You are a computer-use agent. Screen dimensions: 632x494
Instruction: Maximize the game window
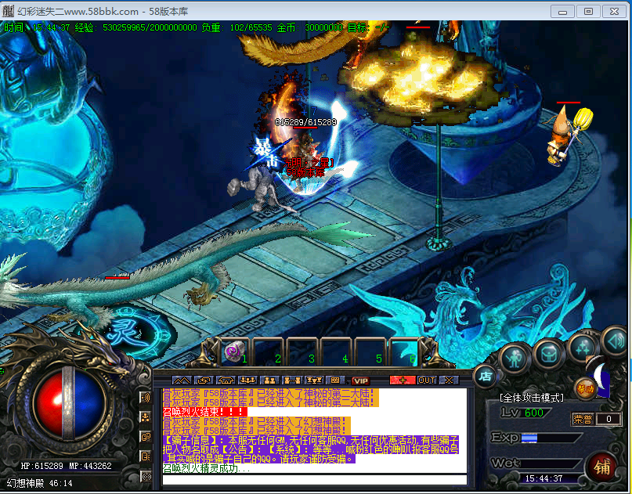[588, 11]
